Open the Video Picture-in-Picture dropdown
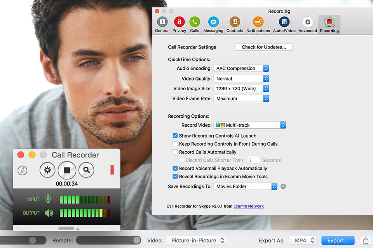This screenshot has width=373, height=248. click(x=195, y=240)
